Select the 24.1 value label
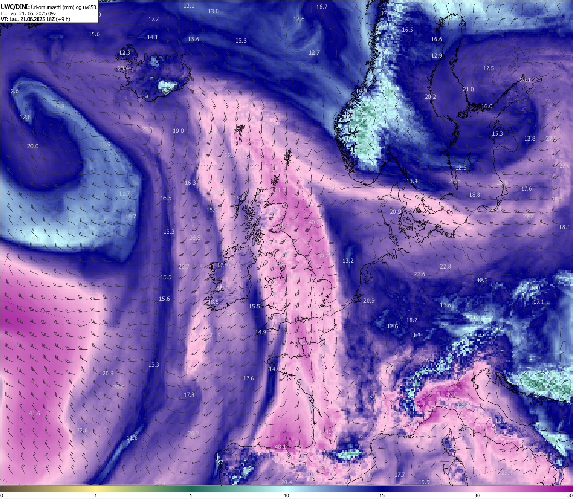This screenshot has width=573, height=499. click(525, 81)
